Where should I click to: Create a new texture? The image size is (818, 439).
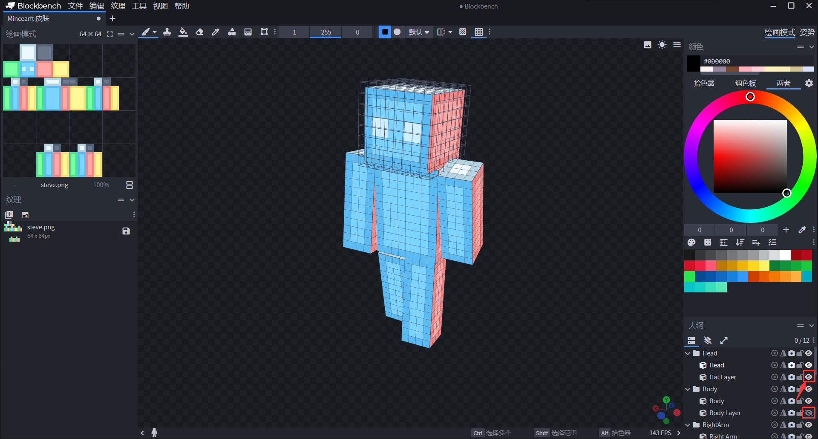point(9,215)
